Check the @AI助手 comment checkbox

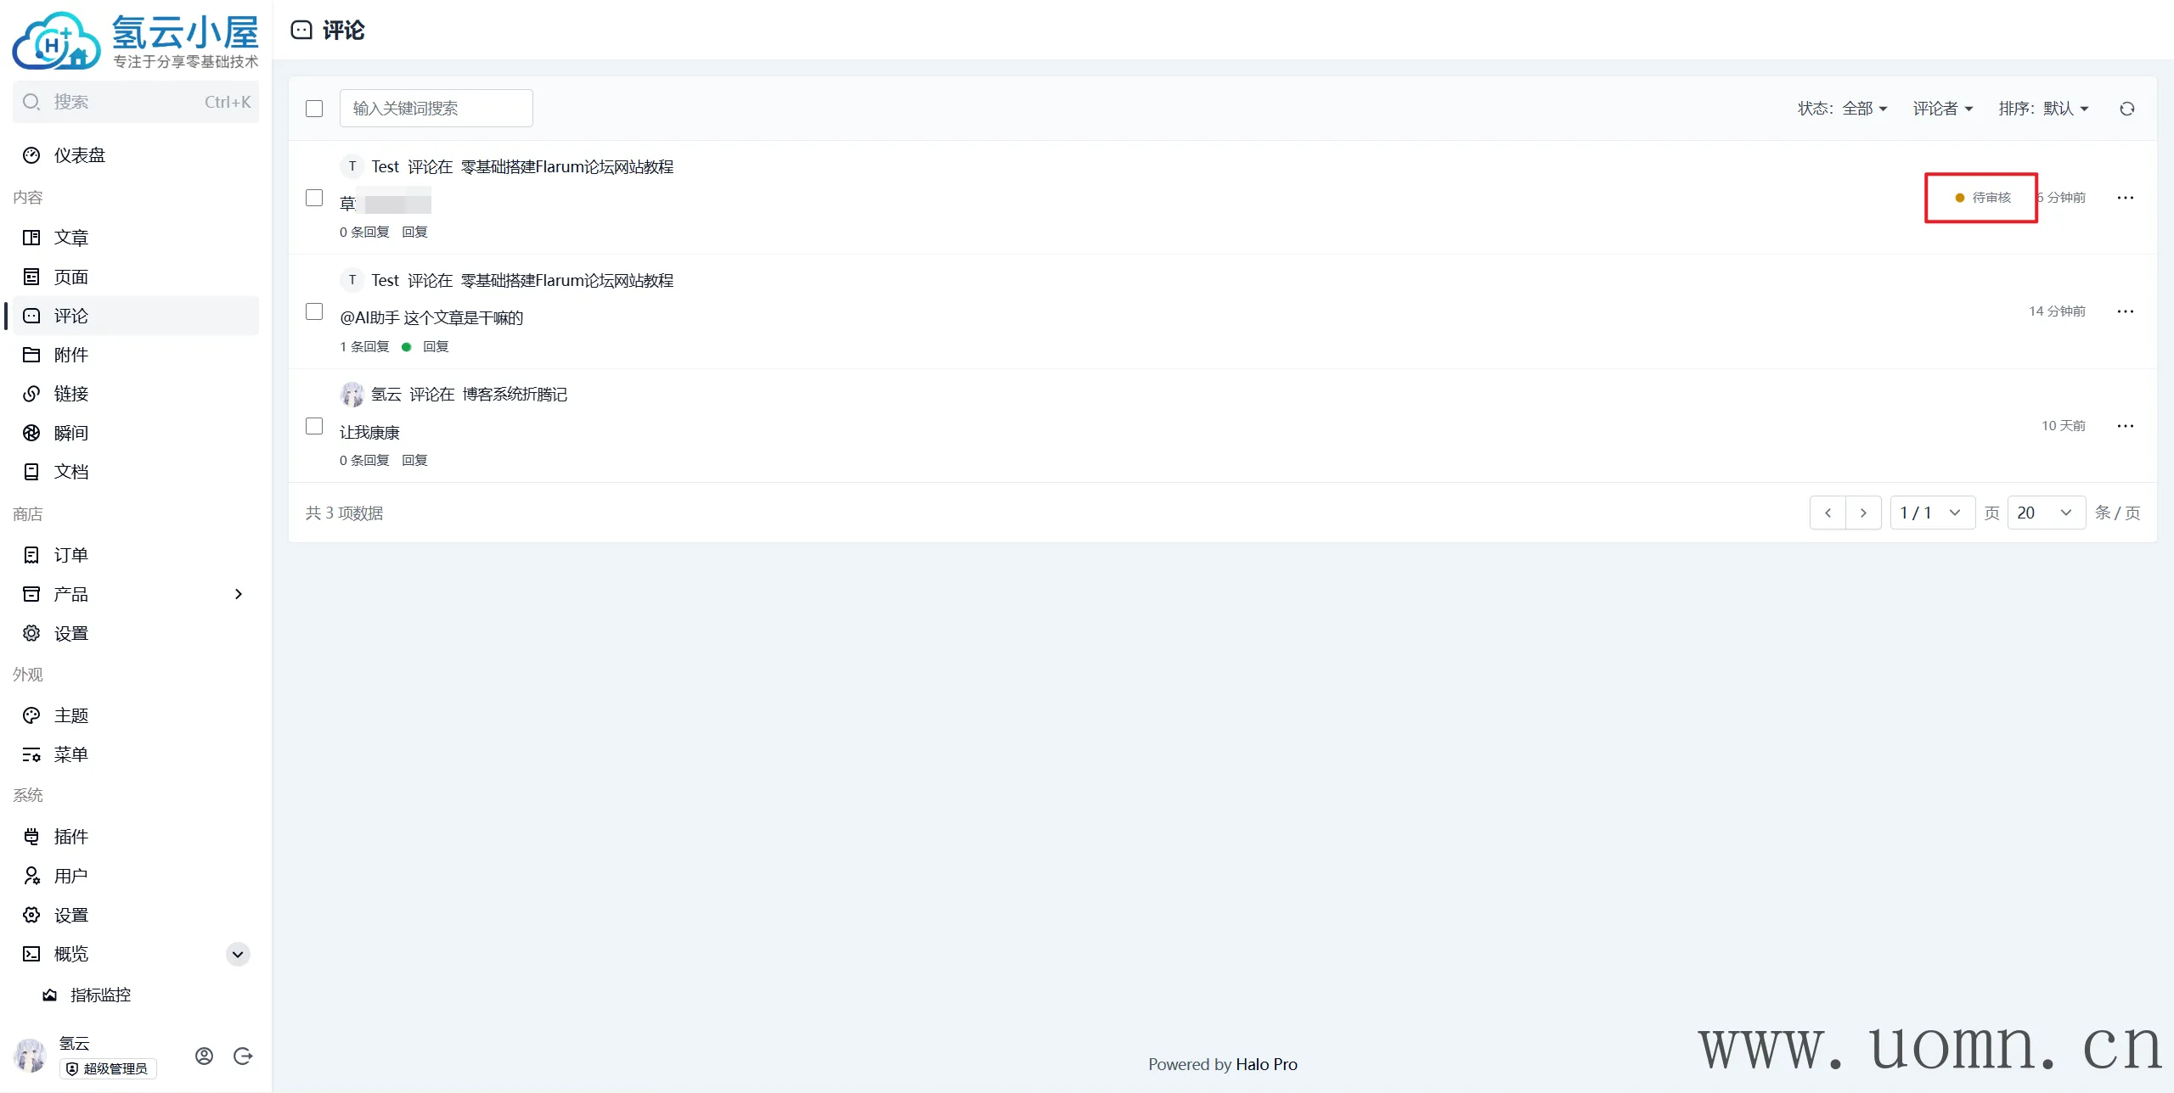pyautogui.click(x=314, y=311)
